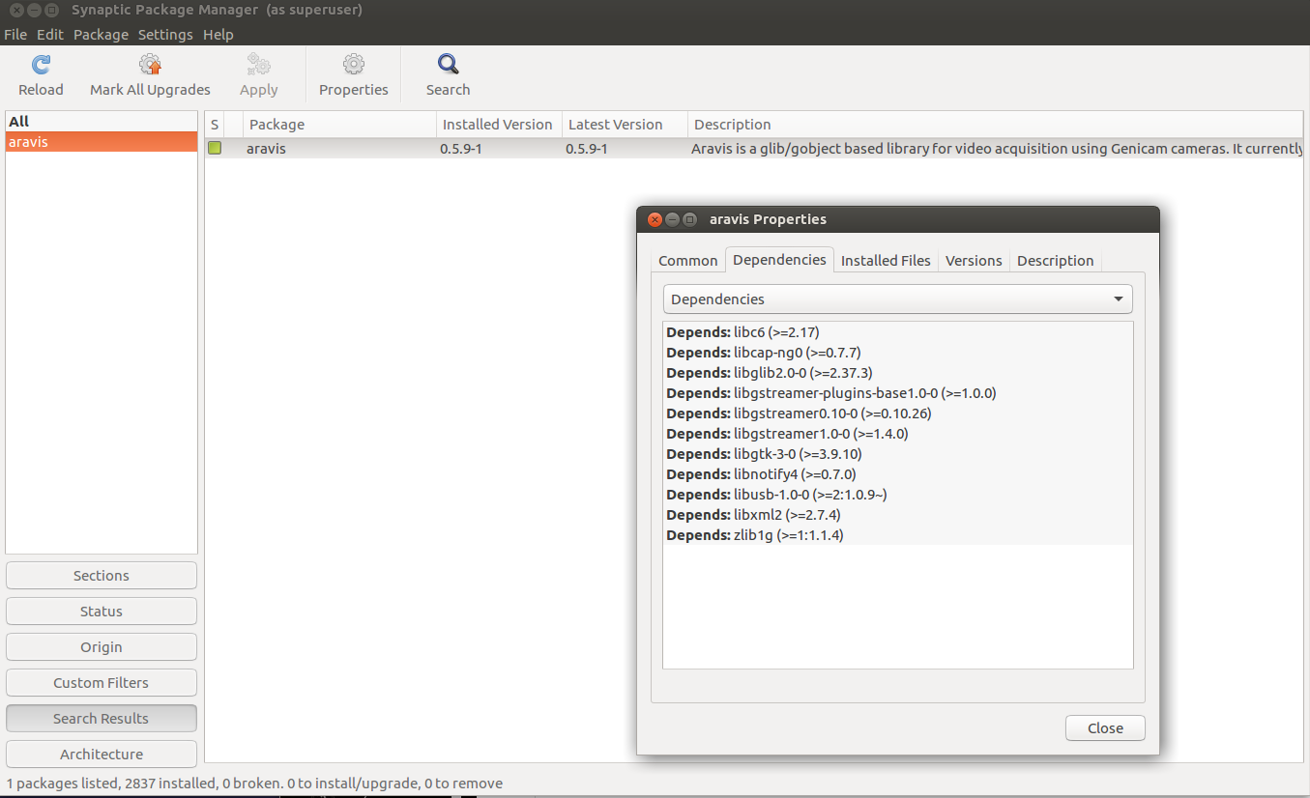Select dependency libgstreamer0.10-0 (>=0.10.26)
The height and width of the screenshot is (798, 1310).
(897, 413)
